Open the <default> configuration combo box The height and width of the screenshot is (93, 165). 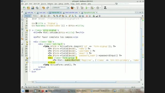point(61,8)
